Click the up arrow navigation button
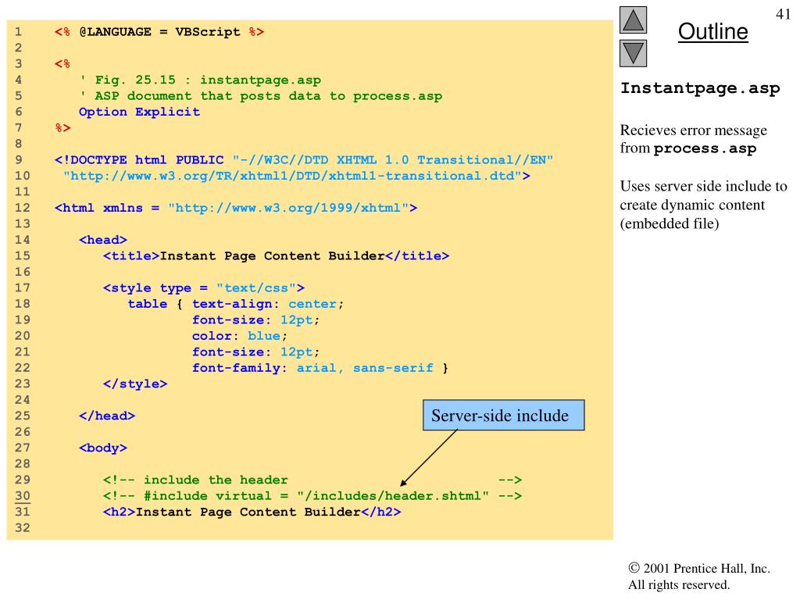 click(x=633, y=20)
